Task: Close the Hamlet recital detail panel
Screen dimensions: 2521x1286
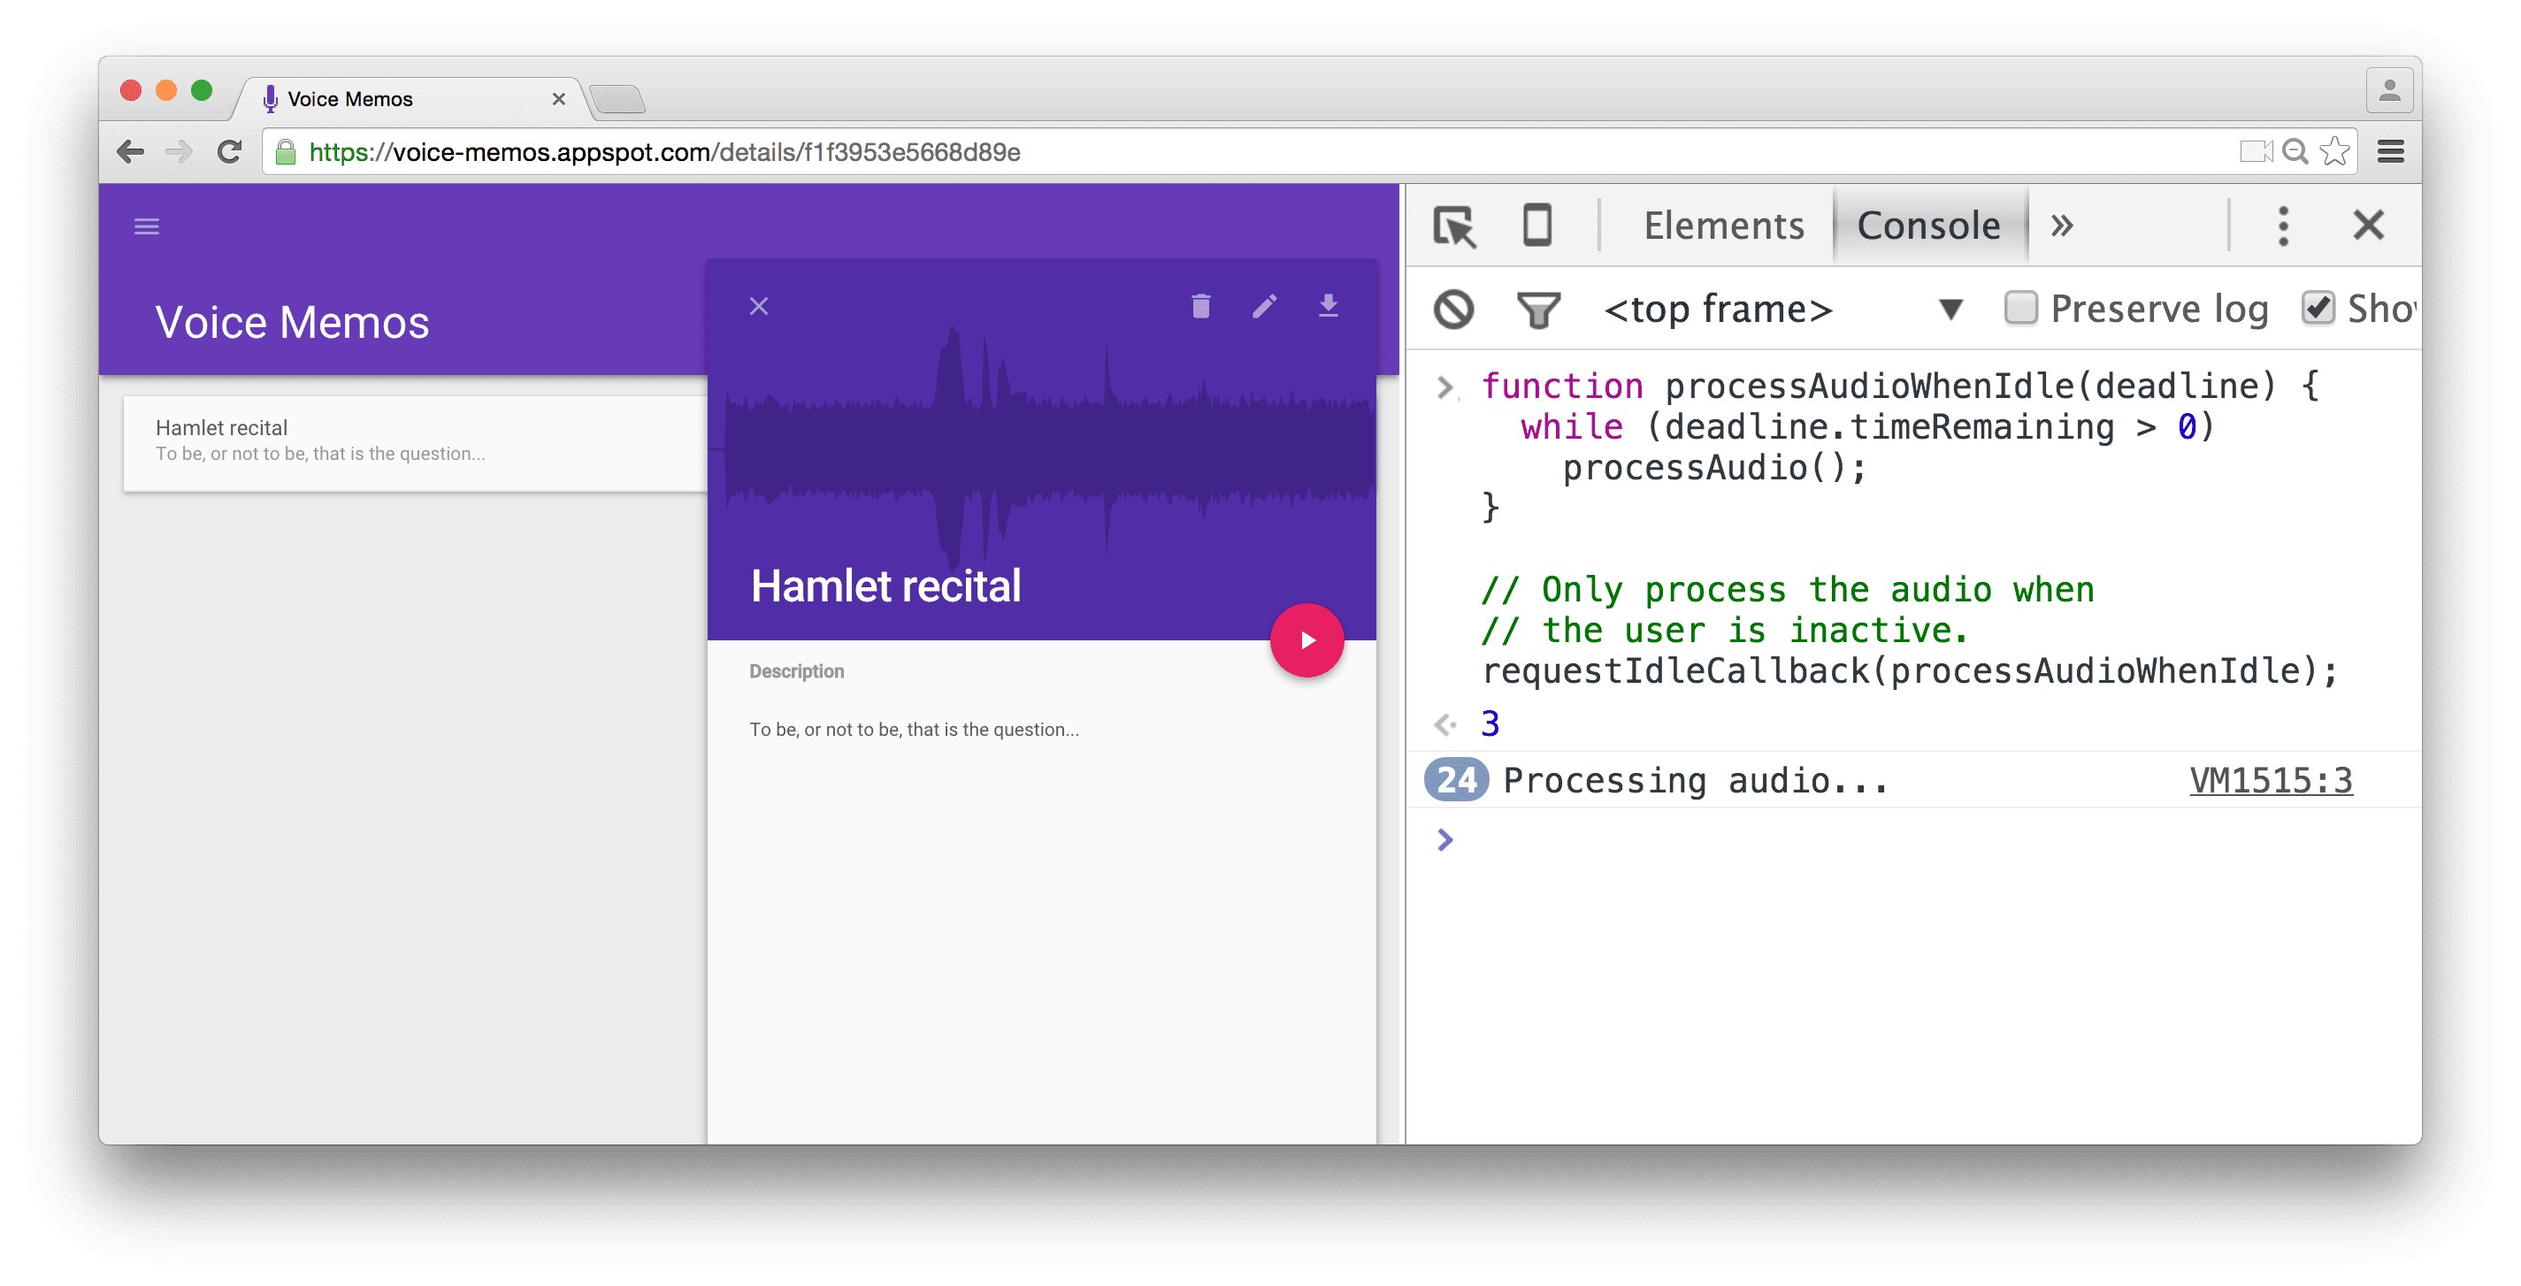Action: click(758, 305)
